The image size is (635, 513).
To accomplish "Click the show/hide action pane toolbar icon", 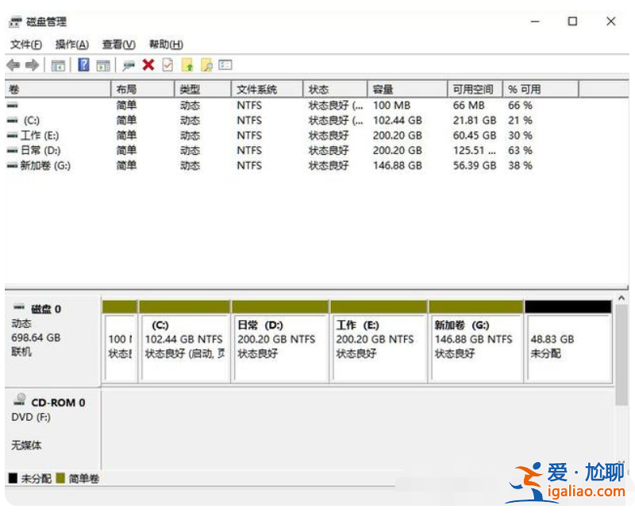I will tap(103, 64).
